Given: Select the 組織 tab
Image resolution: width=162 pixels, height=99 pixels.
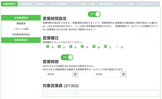Looking at the screenshot, I should (92, 4).
